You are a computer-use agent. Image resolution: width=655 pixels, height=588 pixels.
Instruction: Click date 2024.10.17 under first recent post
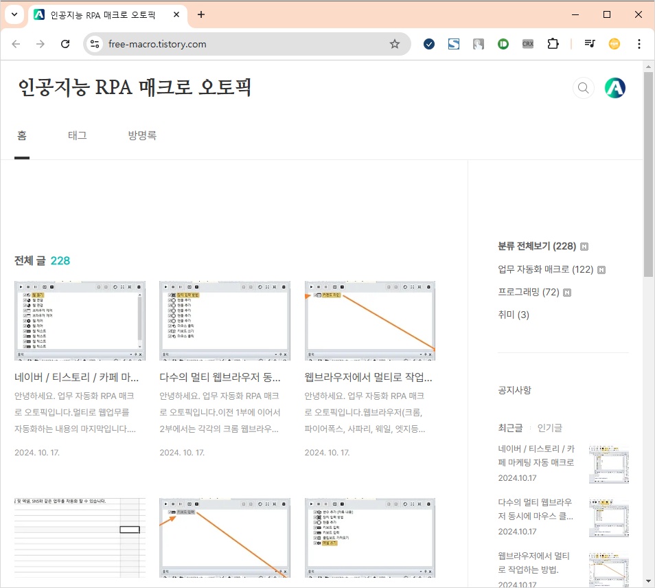[517, 478]
